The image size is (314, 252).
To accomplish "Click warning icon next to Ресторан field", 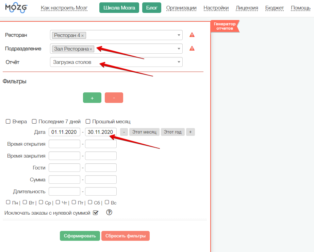I will coord(192,35).
